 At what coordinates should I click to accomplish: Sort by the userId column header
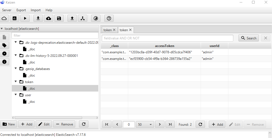click(214, 46)
